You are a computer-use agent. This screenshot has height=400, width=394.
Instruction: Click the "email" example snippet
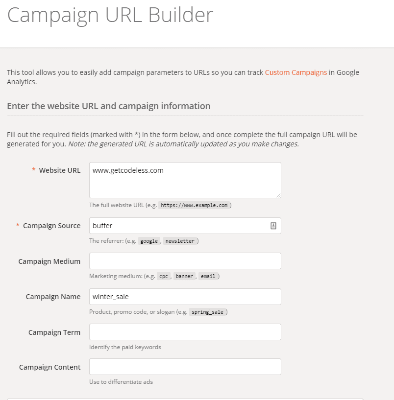pyautogui.click(x=208, y=276)
